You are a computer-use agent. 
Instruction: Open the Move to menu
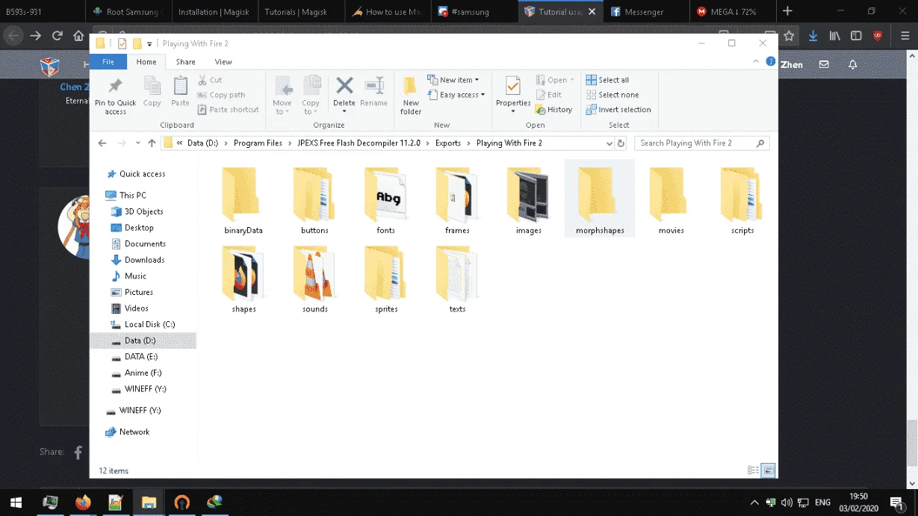pos(282,96)
